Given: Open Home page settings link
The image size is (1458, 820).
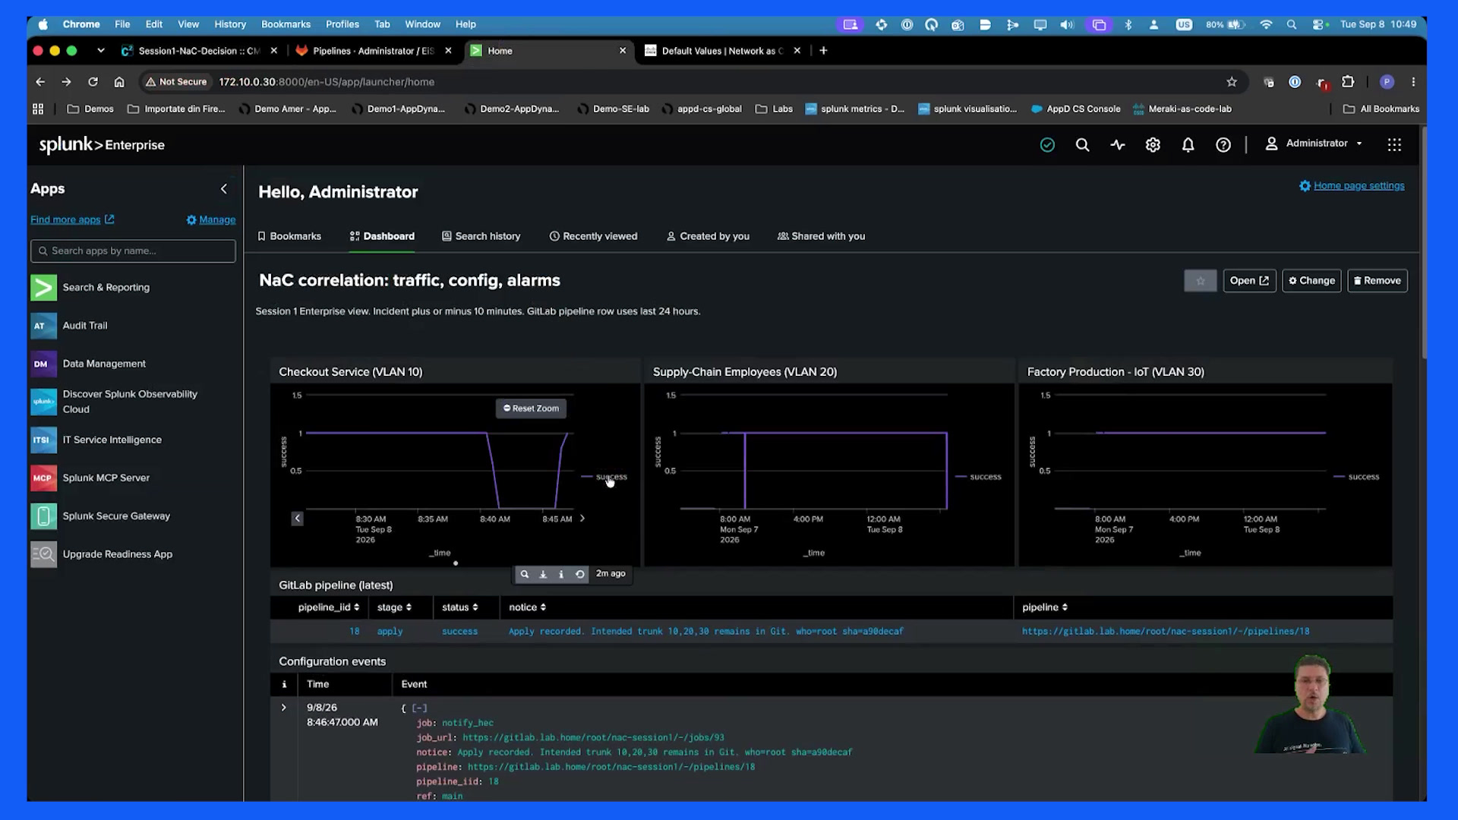Looking at the screenshot, I should point(1352,186).
